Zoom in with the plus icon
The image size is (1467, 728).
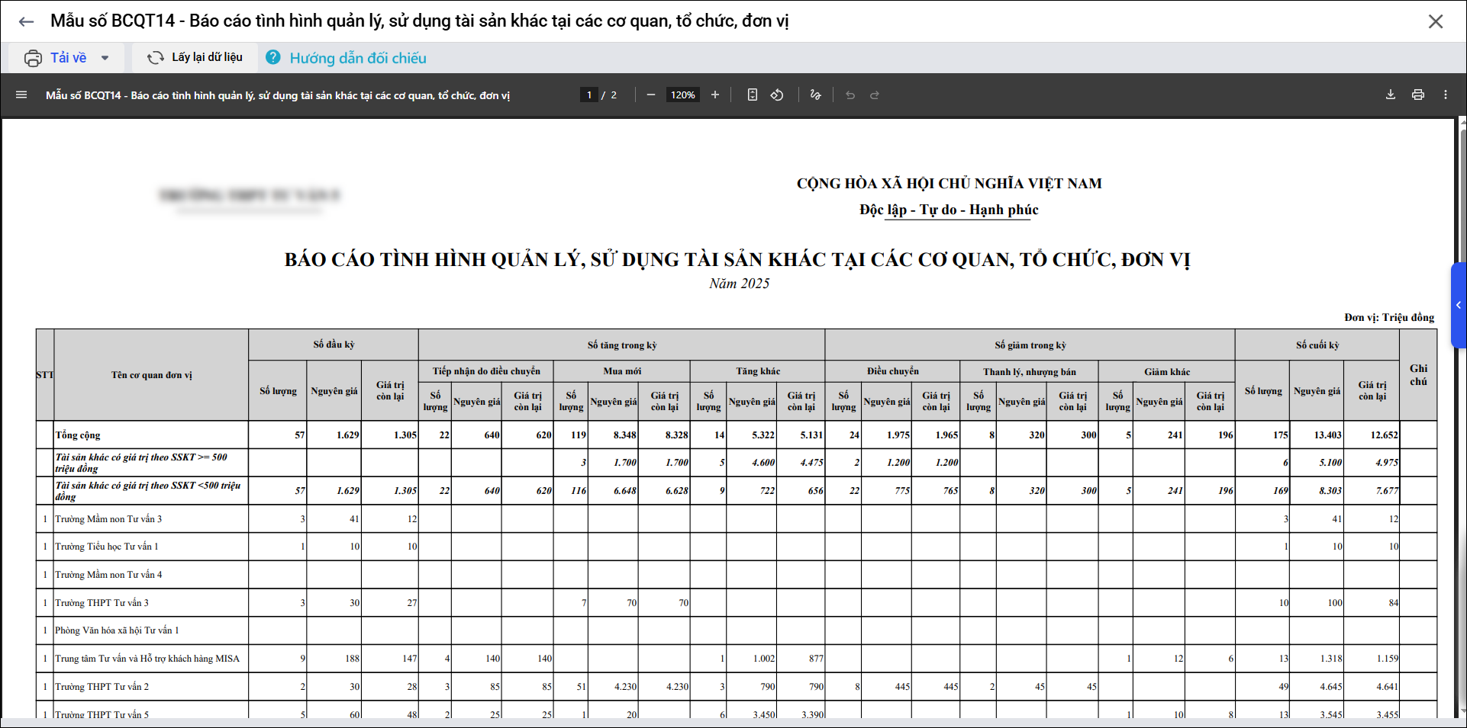[x=715, y=95]
